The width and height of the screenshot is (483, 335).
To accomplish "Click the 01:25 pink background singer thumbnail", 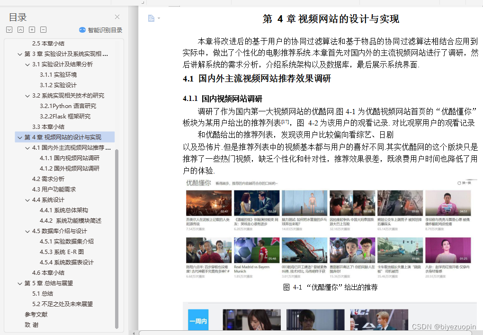I will point(448,250).
